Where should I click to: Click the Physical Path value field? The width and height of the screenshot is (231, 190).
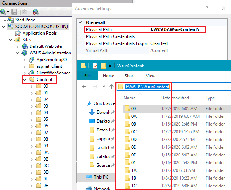pyautogui.click(x=188, y=29)
